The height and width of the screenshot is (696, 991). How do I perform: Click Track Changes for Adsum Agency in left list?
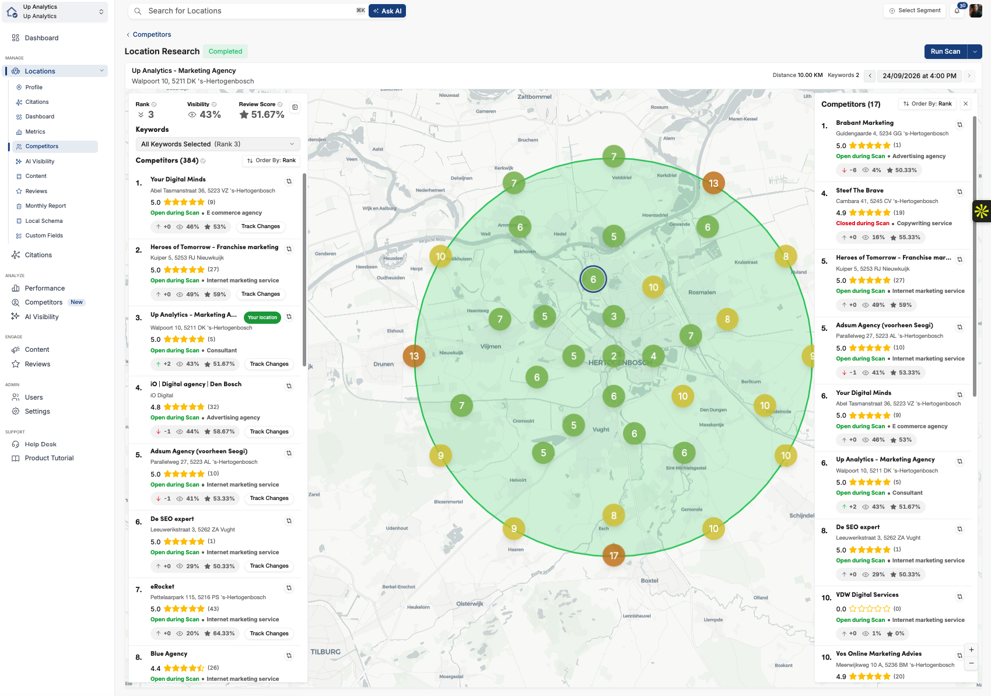(x=269, y=499)
